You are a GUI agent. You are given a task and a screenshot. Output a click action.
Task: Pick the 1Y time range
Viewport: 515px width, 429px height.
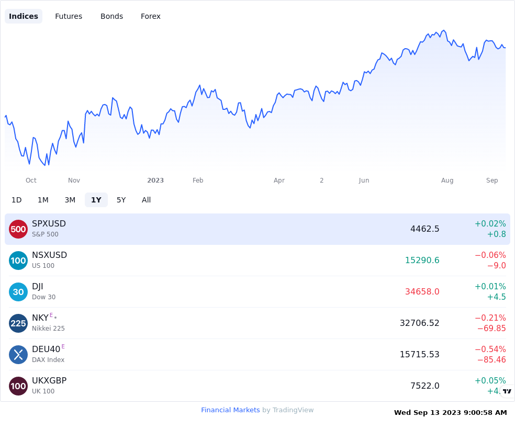coord(96,200)
